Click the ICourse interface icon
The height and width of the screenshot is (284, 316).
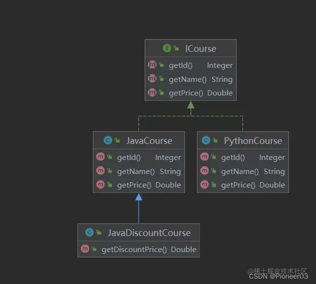(x=167, y=48)
